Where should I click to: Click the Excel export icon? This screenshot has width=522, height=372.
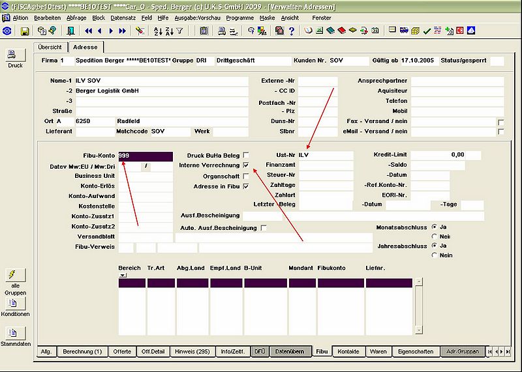click(x=319, y=31)
